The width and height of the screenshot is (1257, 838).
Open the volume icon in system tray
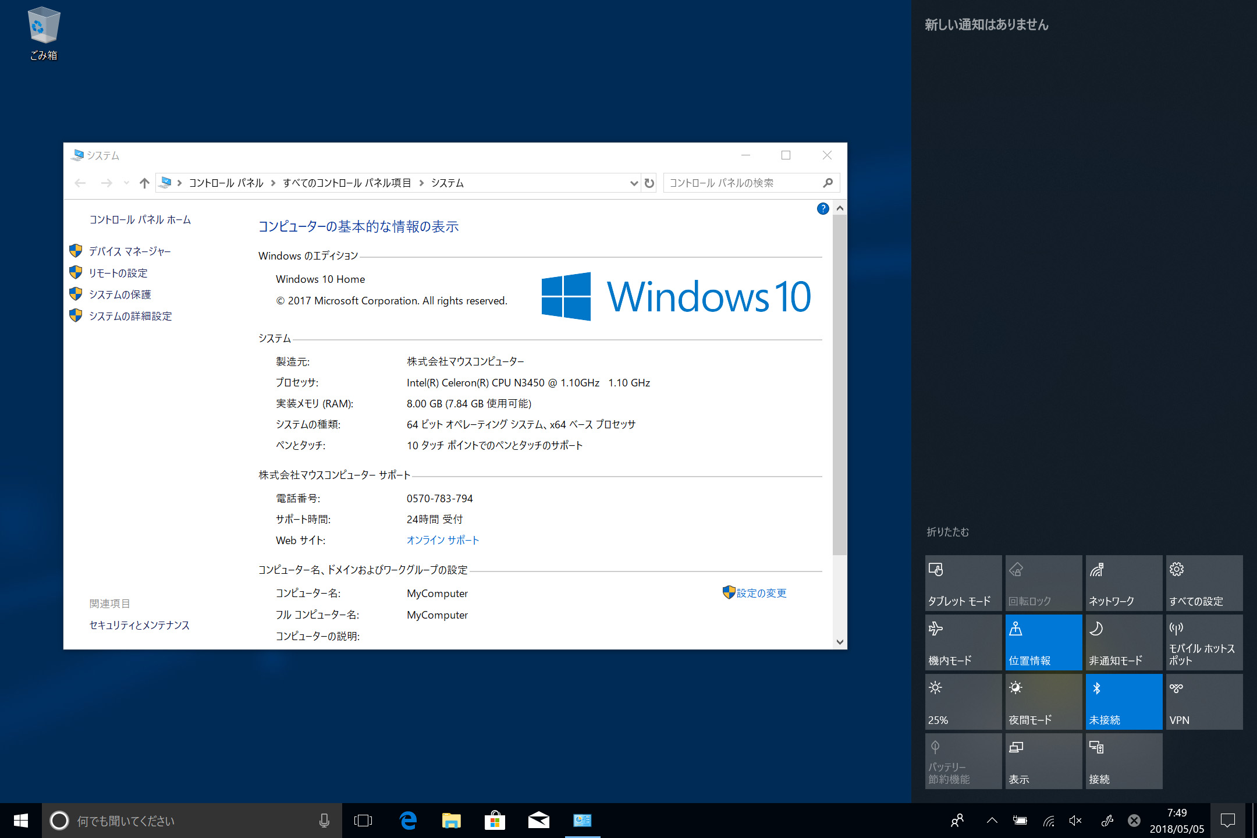pos(1074,821)
